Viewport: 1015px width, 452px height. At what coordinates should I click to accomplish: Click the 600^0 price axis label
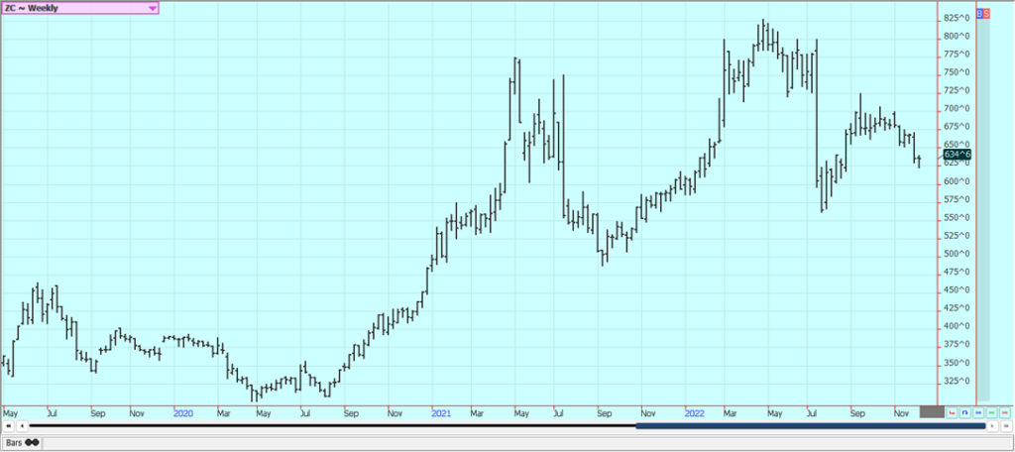[x=957, y=181]
